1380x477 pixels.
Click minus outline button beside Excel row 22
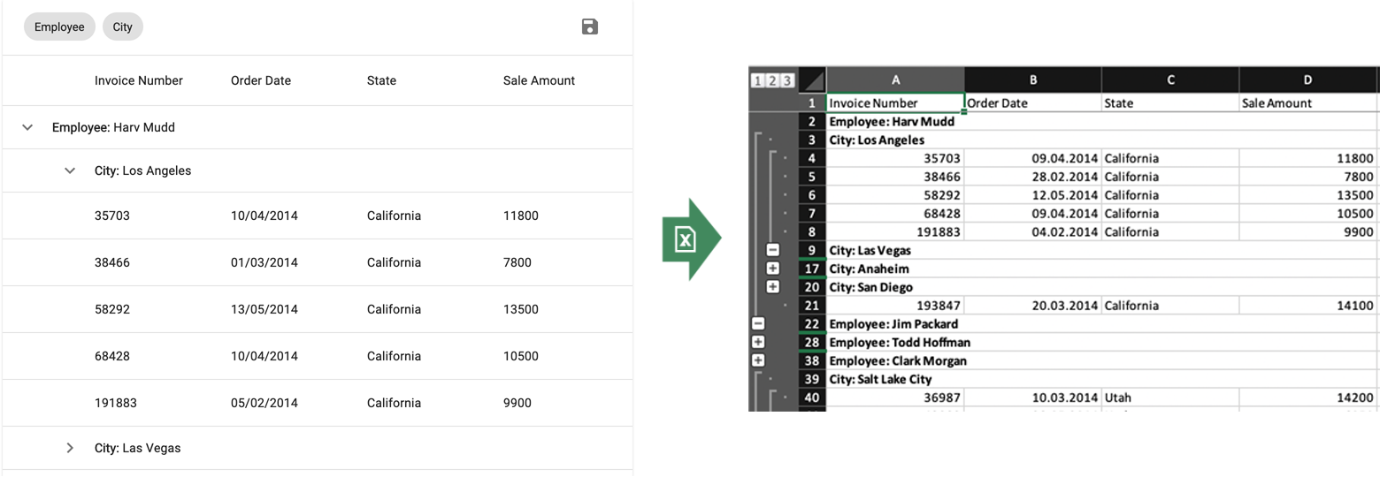coord(757,324)
